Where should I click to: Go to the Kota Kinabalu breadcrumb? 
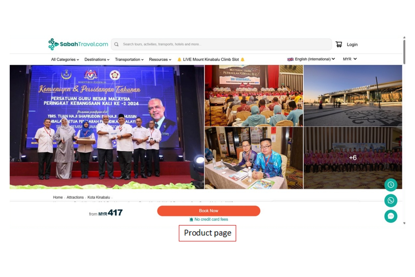99,198
